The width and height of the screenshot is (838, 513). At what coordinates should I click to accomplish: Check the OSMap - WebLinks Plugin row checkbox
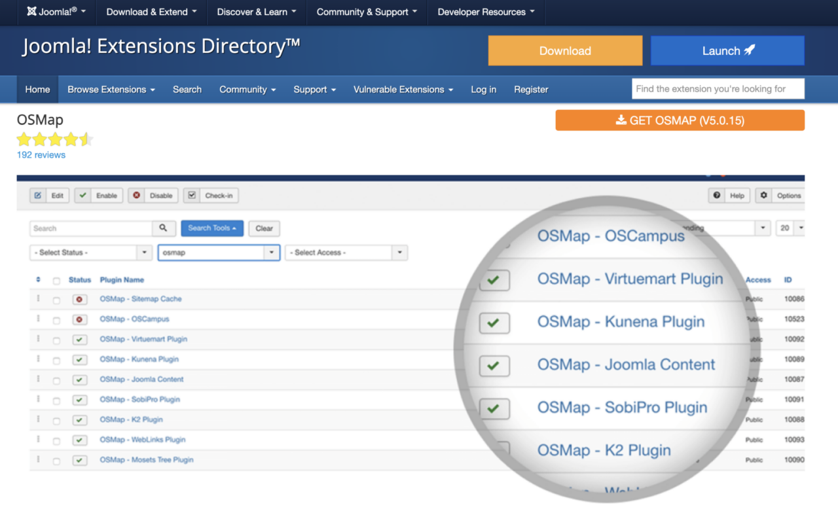click(56, 441)
